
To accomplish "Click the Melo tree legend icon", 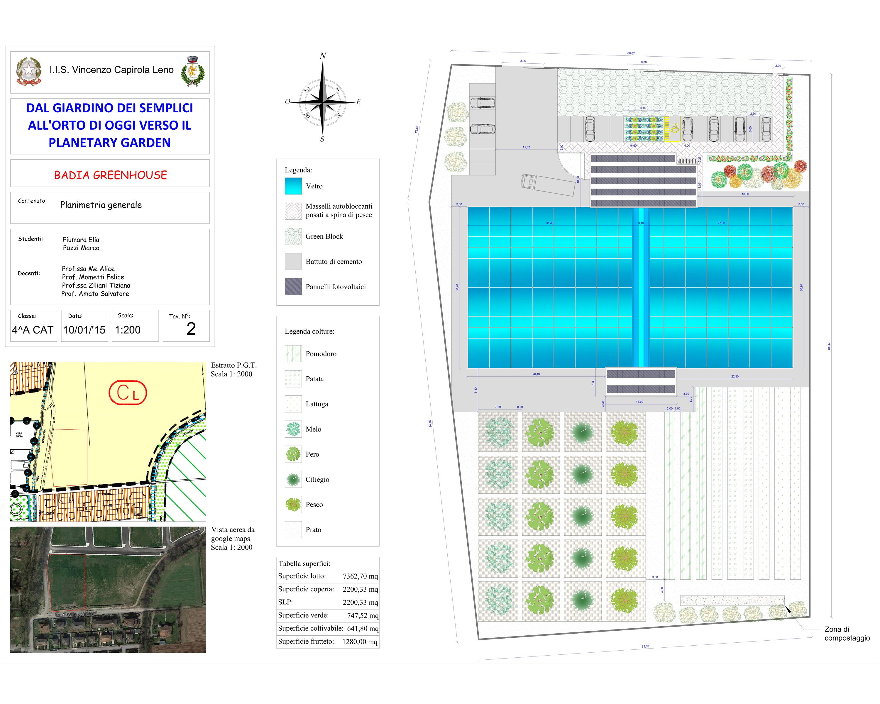I will click(293, 429).
